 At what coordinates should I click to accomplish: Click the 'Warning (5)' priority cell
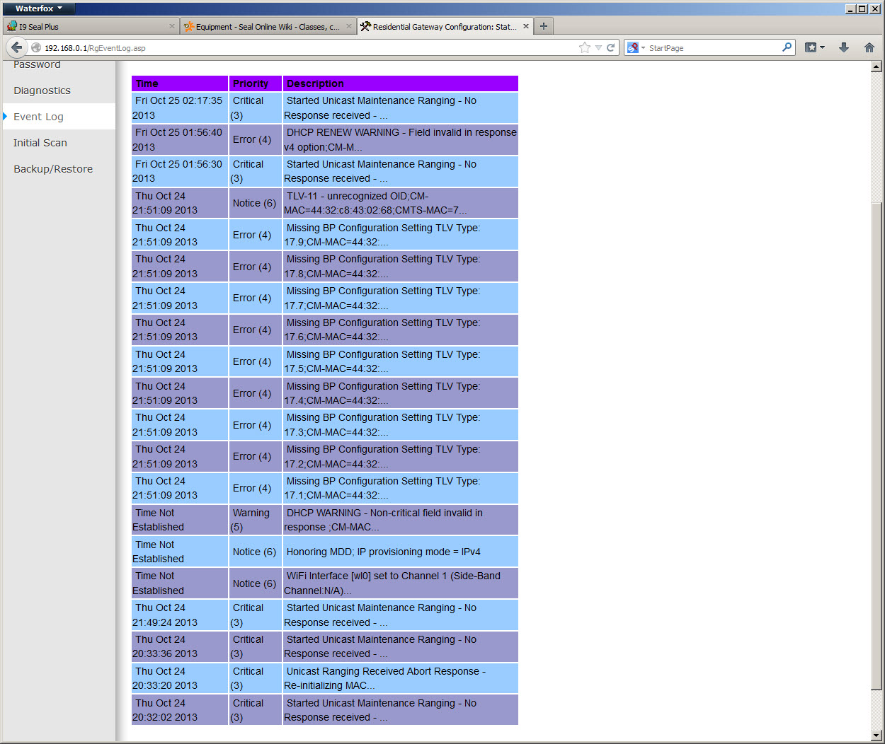coord(255,520)
